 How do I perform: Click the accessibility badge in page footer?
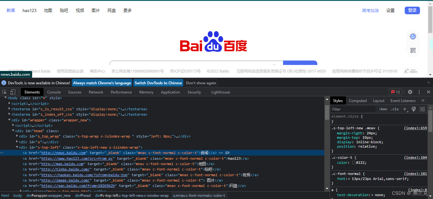coord(410,71)
